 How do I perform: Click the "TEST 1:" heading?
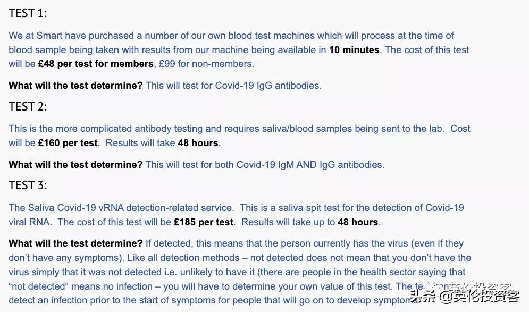coord(28,13)
